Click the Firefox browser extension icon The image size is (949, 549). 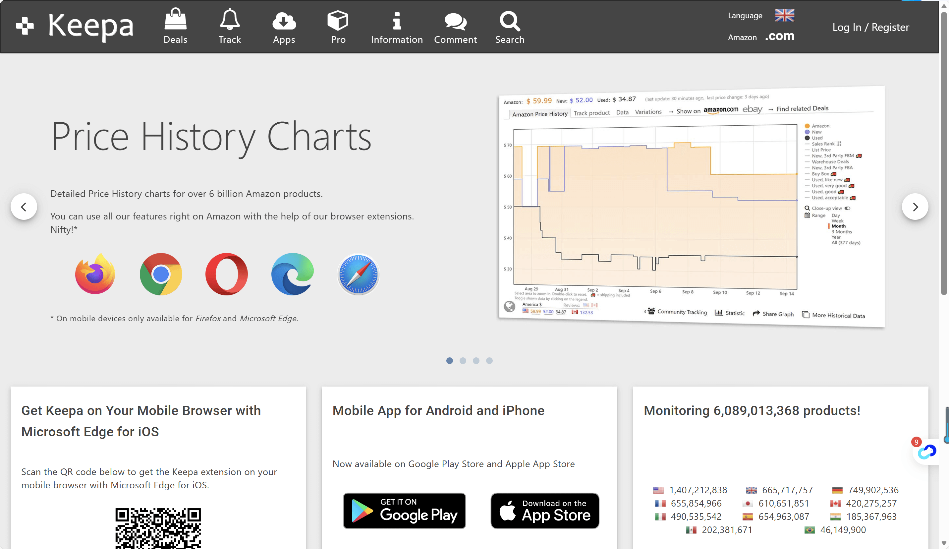(95, 274)
